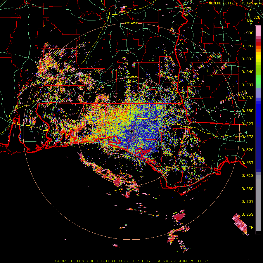
Task: Select the pink swatch atop the color bar
Action: 258,31
